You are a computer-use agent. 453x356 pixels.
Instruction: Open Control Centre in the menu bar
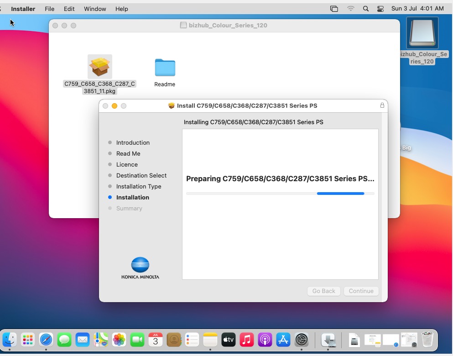(x=380, y=9)
